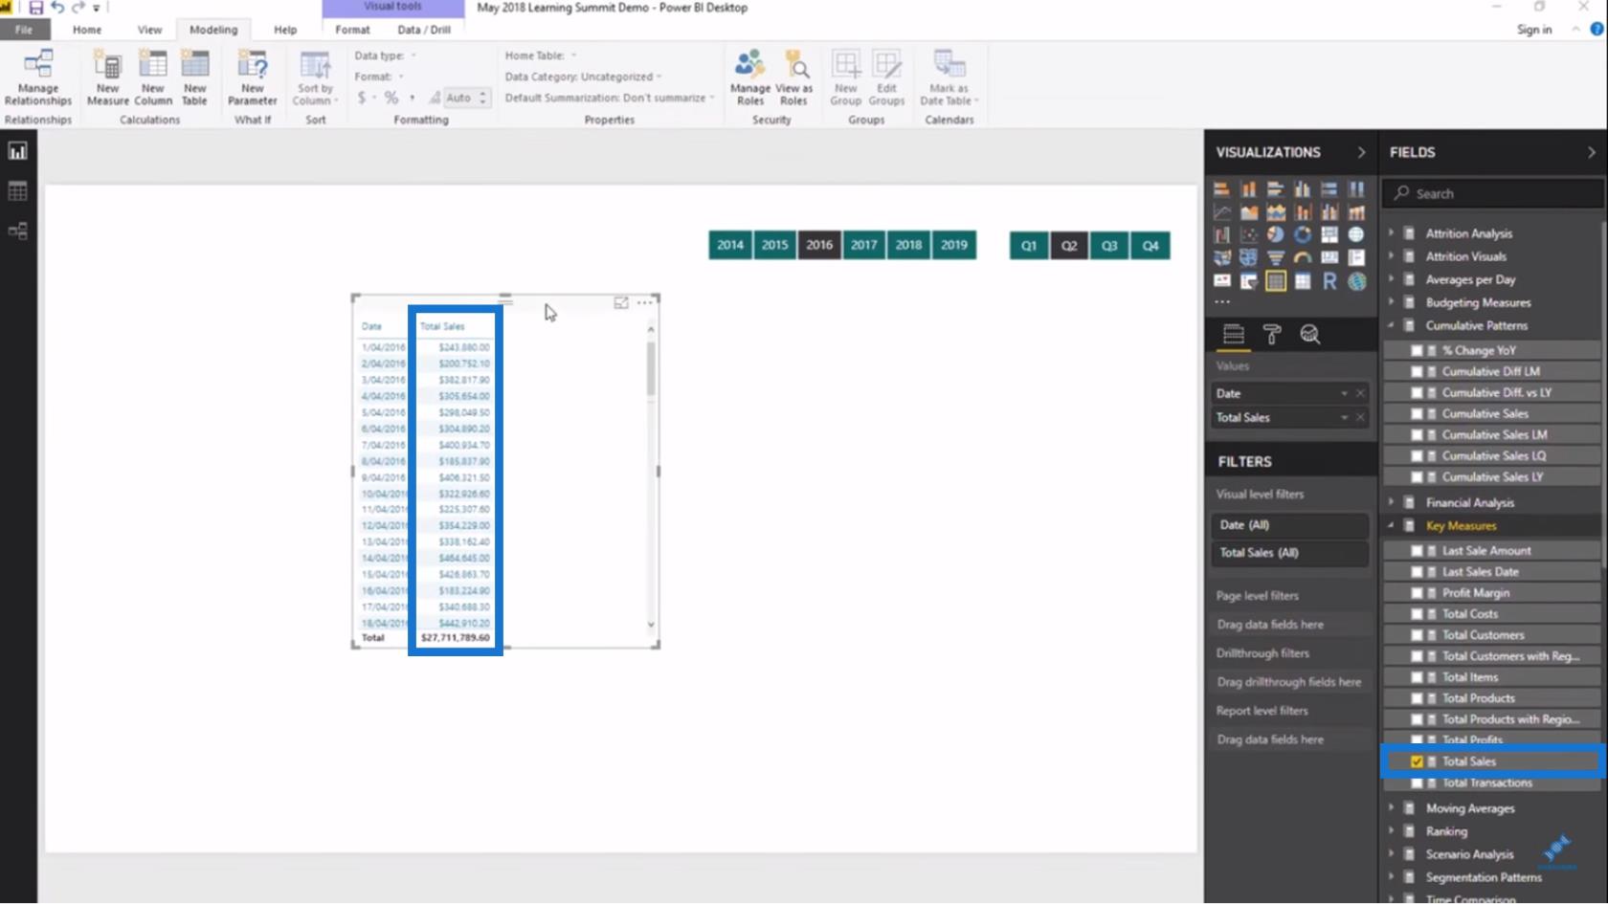Select the Funnel chart visualization icon
This screenshot has height=904, width=1608.
(x=1276, y=257)
